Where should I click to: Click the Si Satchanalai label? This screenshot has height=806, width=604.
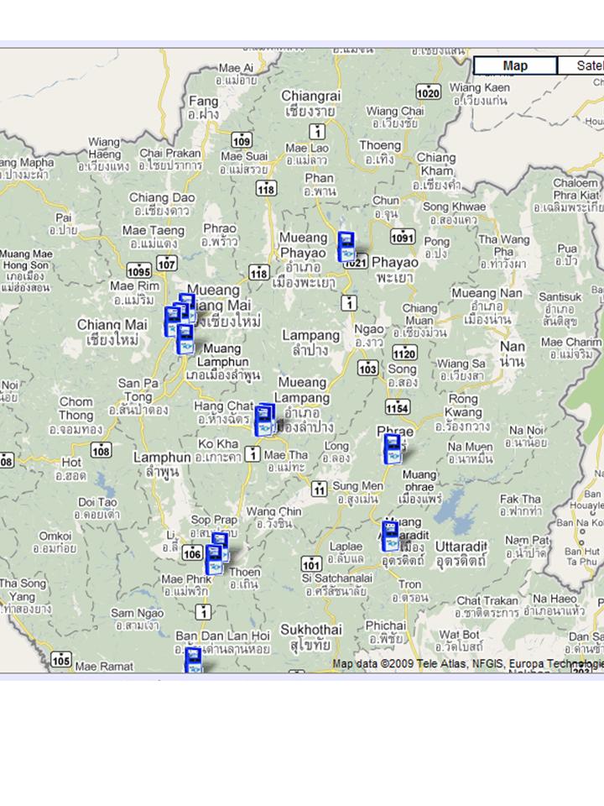tap(337, 584)
